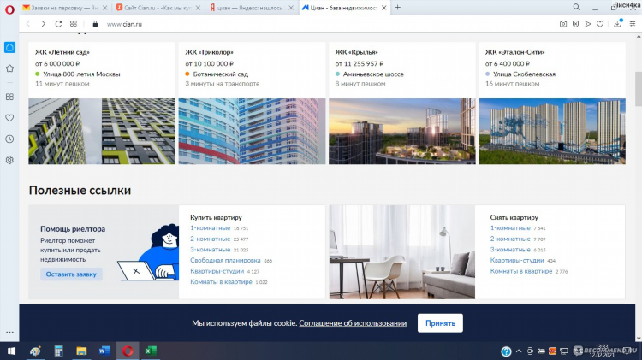Open Квартиры-студии under Купить квартиру
The height and width of the screenshot is (360, 642).
point(217,271)
